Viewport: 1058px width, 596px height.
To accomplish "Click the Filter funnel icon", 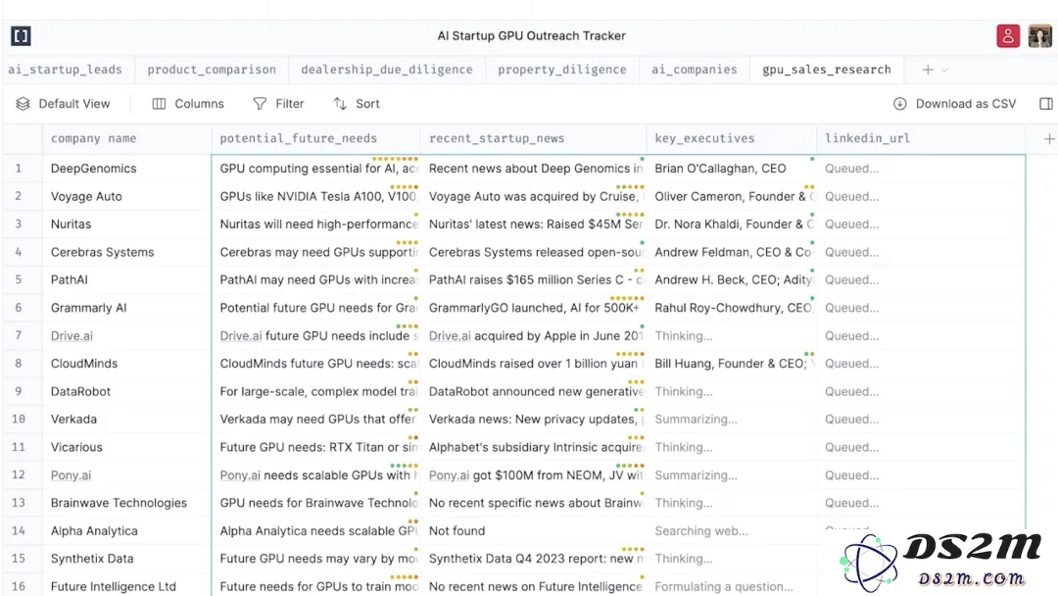I will (260, 103).
